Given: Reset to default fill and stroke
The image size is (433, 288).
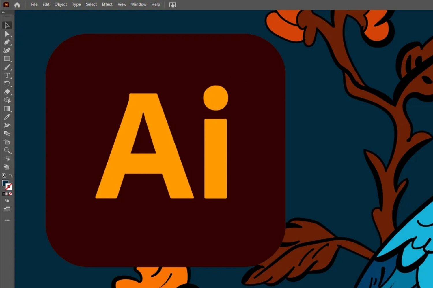Looking at the screenshot, I should click(x=4, y=175).
